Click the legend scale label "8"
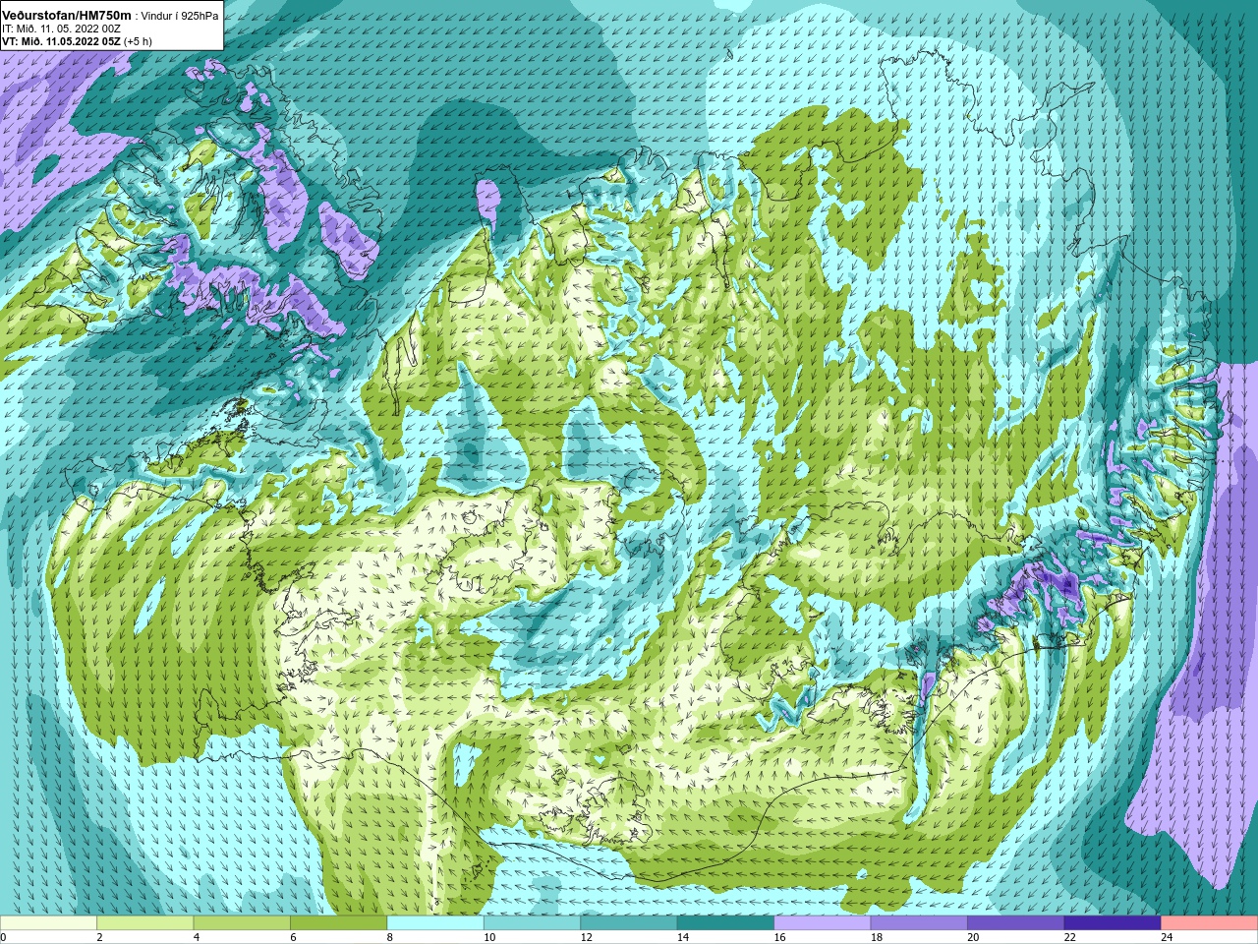This screenshot has height=944, width=1258. [x=389, y=938]
